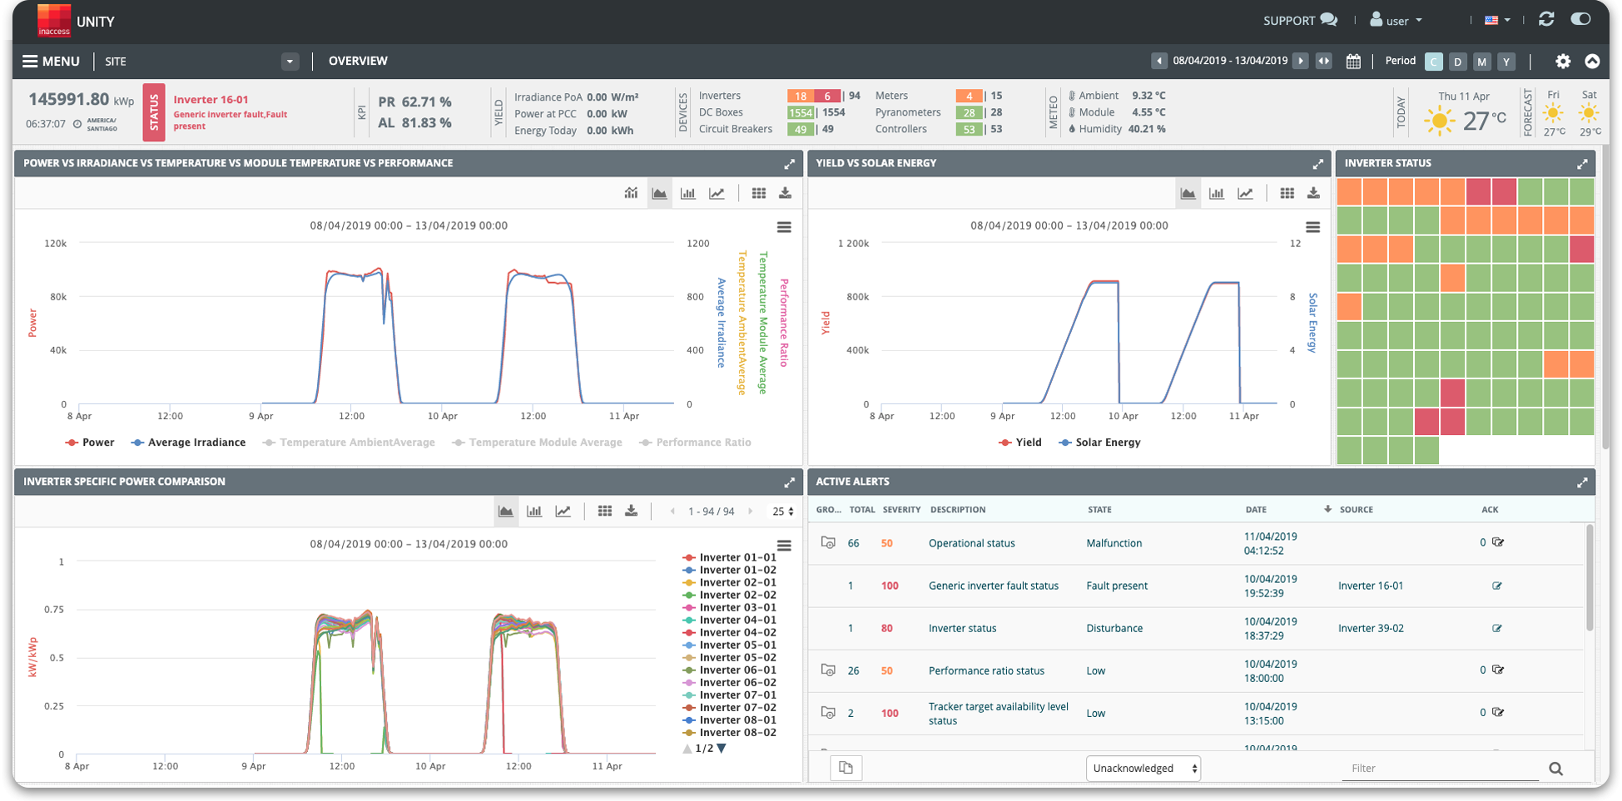Click the refresh icon in top bar
Image resolution: width=1622 pixels, height=801 pixels.
[1546, 19]
